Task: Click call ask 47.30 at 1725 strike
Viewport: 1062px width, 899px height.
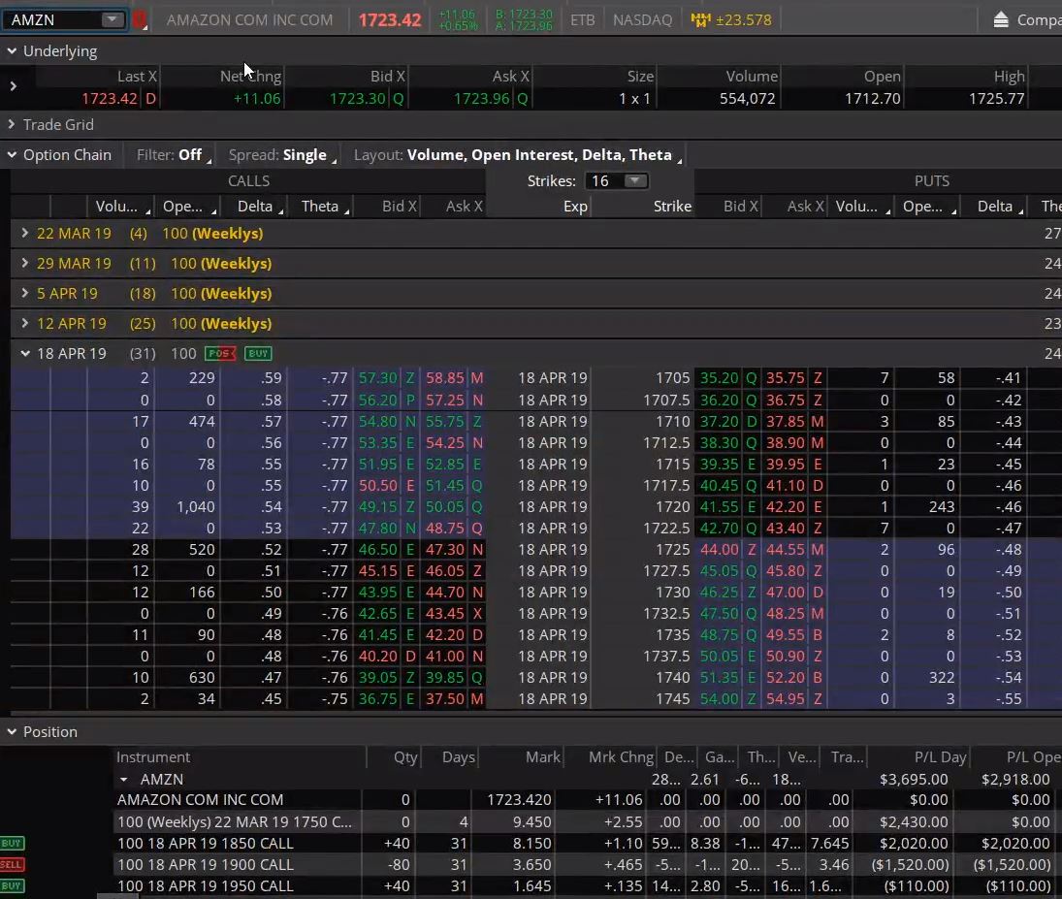Action: [x=444, y=550]
